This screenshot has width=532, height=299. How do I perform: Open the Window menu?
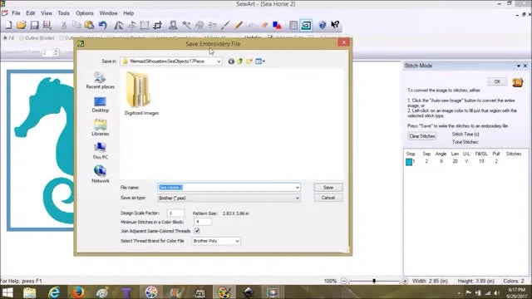pyautogui.click(x=108, y=13)
